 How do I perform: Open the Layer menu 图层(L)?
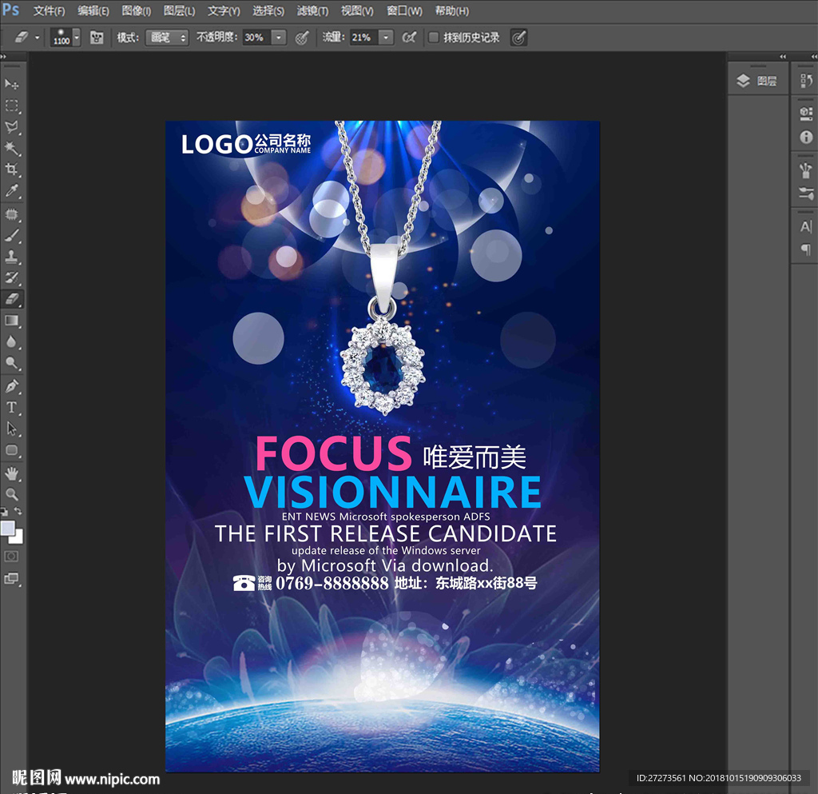point(179,10)
